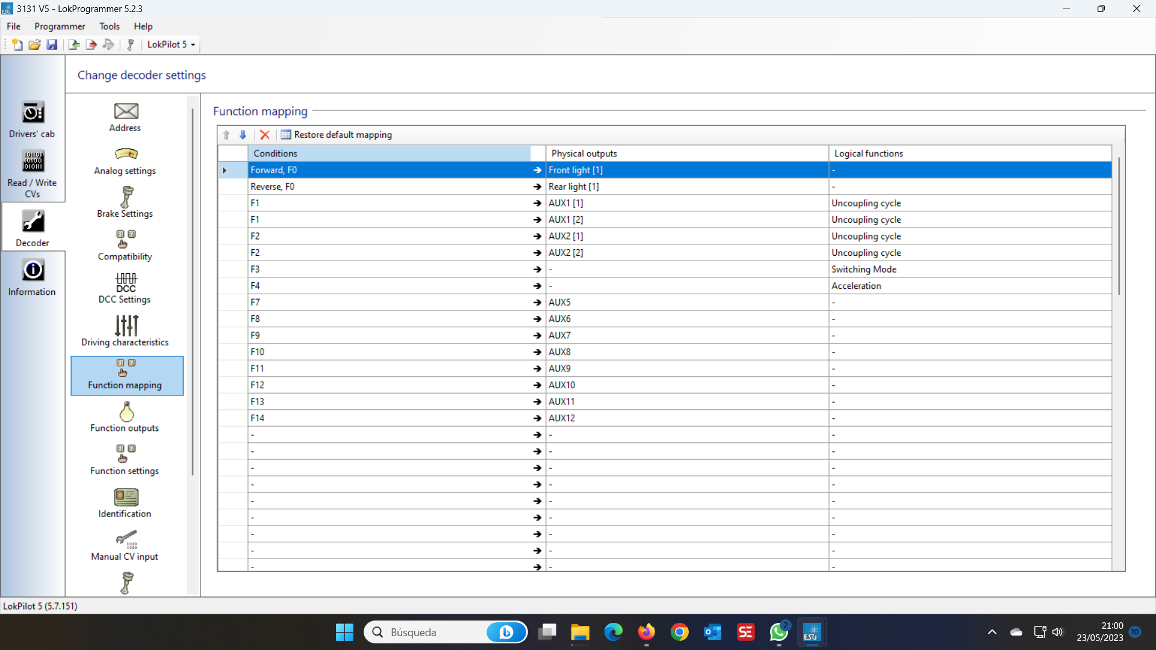Select the F10 conditions cell
The image size is (1156, 650).
[x=389, y=352]
